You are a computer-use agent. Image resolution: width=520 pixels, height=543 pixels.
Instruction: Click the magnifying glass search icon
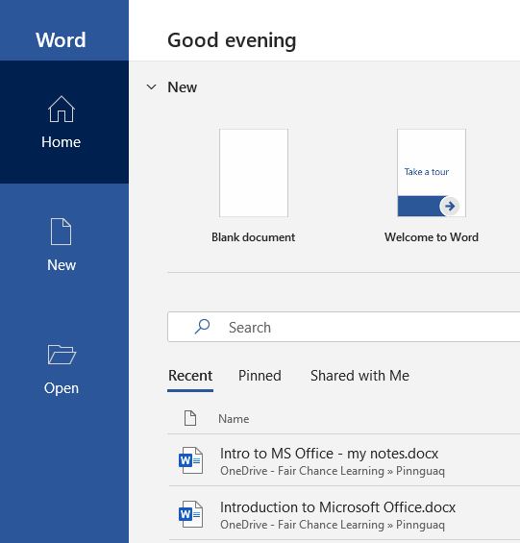pyautogui.click(x=202, y=327)
